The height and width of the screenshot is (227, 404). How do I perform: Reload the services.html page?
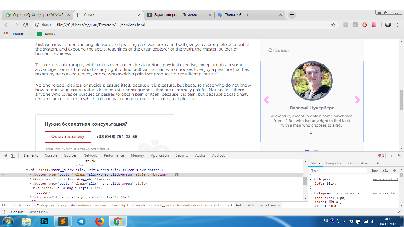click(x=25, y=25)
